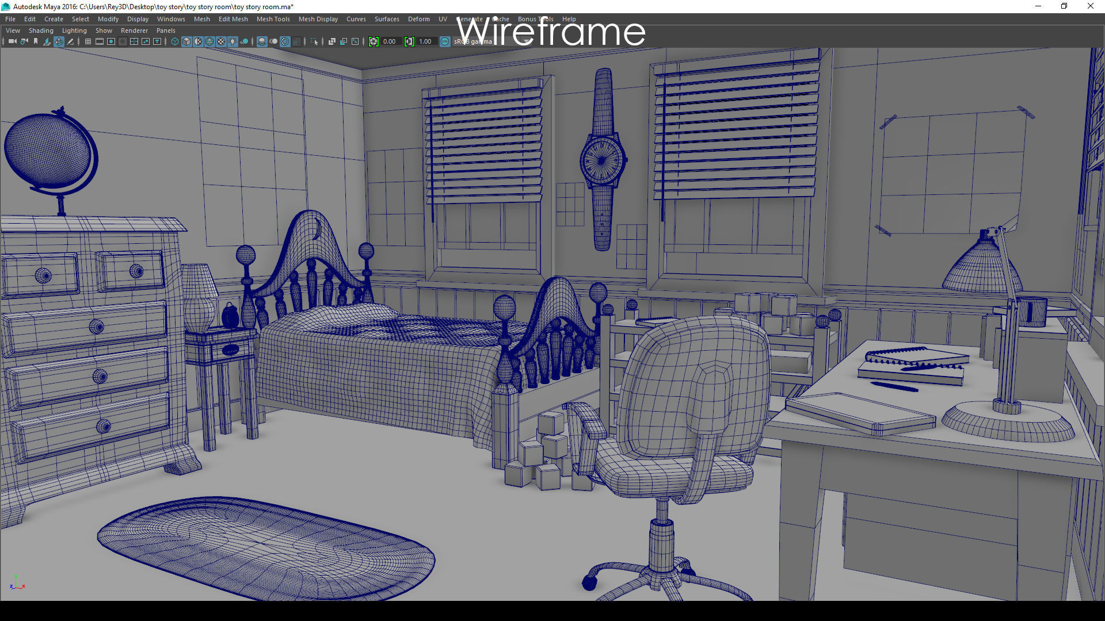The width and height of the screenshot is (1105, 621).
Task: Switch to Wireframe shading cube icon
Action: 175,41
